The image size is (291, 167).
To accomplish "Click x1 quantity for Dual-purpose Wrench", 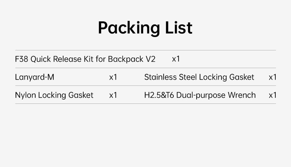I will tap(272, 95).
